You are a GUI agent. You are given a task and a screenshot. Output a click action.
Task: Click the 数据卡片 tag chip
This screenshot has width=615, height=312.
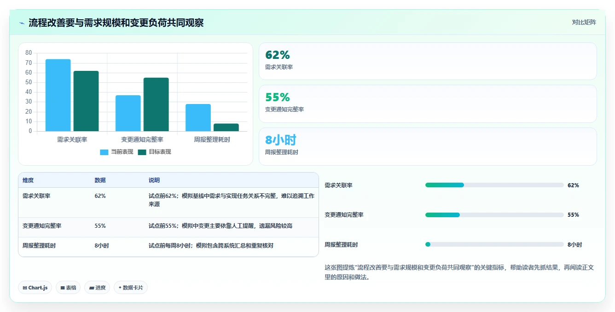131,288
